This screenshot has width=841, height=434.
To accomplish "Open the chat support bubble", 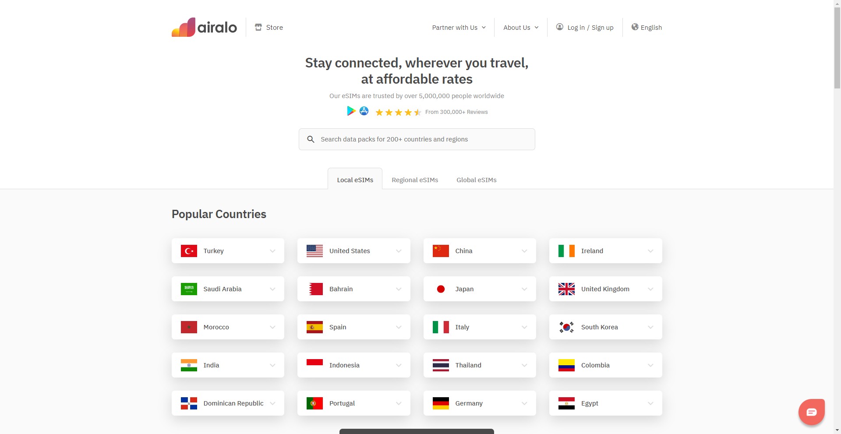I will tap(811, 412).
